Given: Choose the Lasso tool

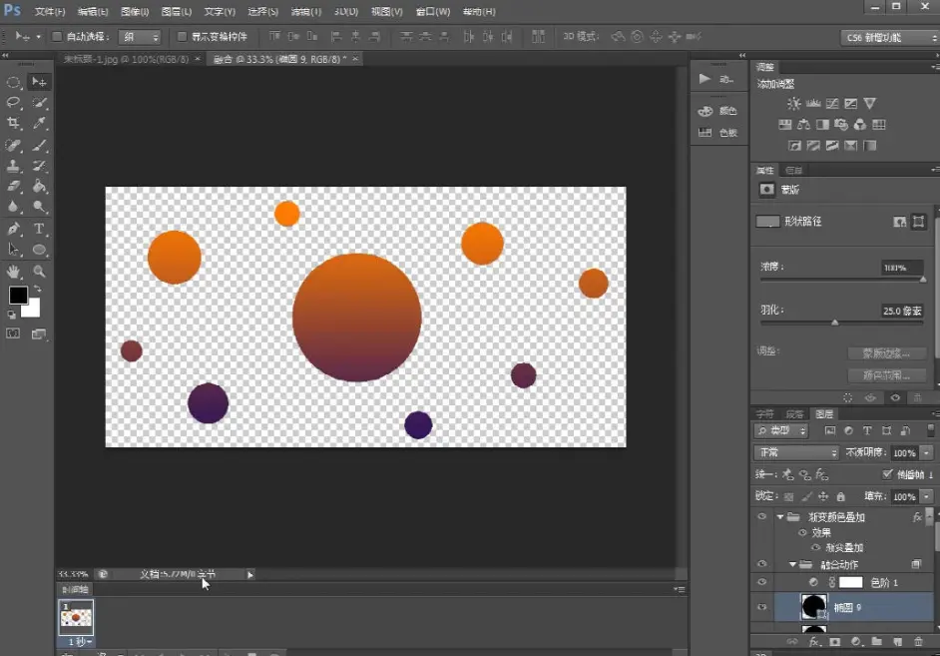Looking at the screenshot, I should pos(14,103).
